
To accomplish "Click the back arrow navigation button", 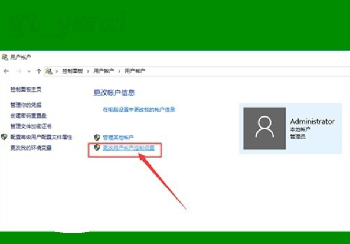I will [6, 71].
